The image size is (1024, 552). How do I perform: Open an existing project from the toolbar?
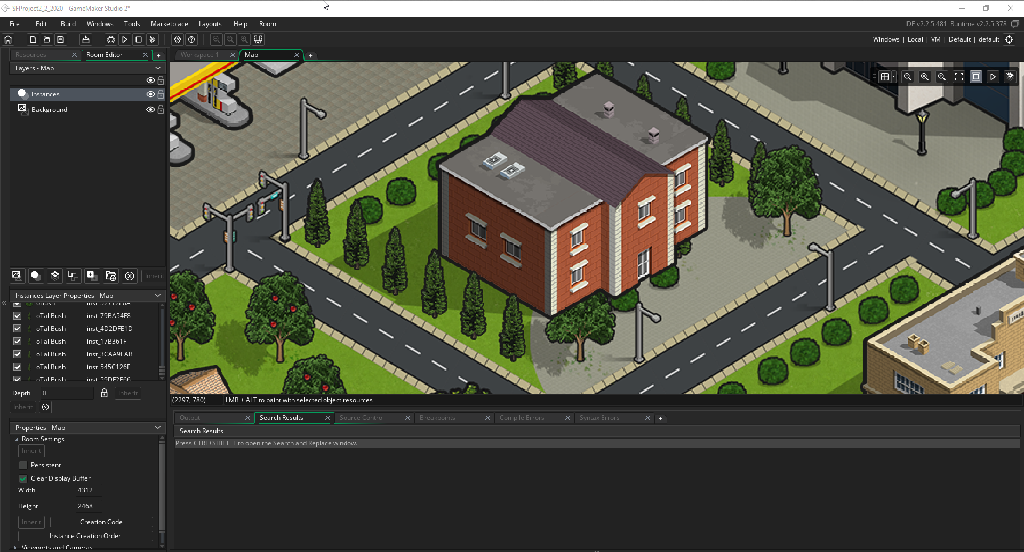click(47, 39)
